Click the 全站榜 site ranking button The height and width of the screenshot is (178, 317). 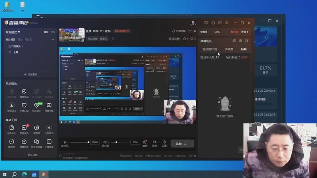pyautogui.click(x=174, y=38)
